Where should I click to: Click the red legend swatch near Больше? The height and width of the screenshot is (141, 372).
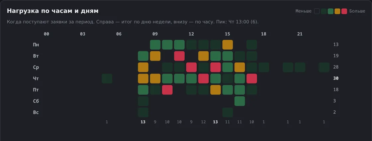(x=344, y=11)
